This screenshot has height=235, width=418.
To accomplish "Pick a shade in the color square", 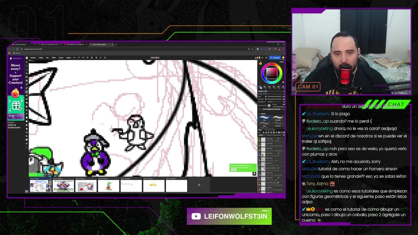I will point(272,73).
